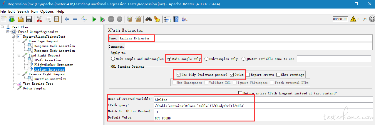Click the Toggle enable/disable icon
Screen dimensions: 375x125
tap(84, 19)
